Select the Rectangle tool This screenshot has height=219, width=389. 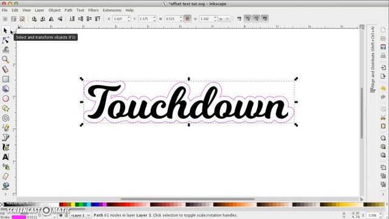pyautogui.click(x=5, y=79)
